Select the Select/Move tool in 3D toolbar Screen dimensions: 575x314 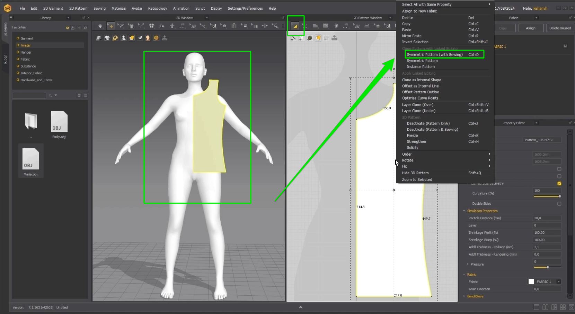pos(110,26)
